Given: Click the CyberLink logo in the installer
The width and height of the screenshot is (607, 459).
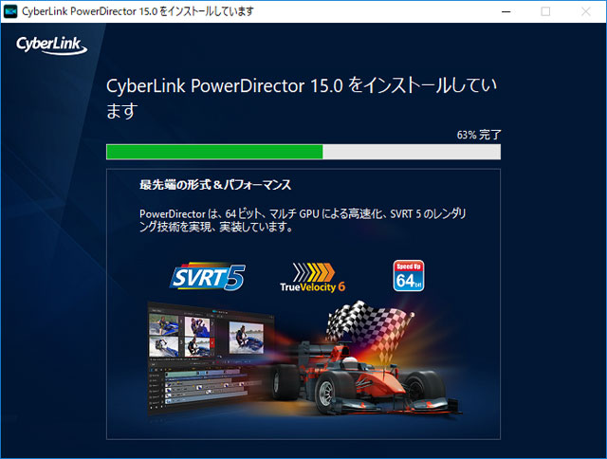Looking at the screenshot, I should click(51, 46).
